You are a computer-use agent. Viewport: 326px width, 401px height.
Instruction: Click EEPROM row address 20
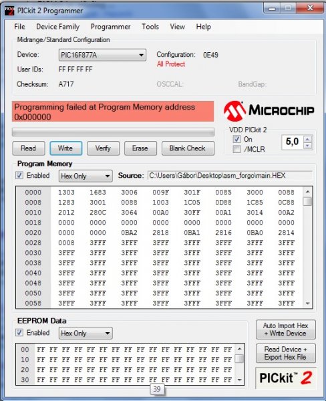(x=25, y=370)
